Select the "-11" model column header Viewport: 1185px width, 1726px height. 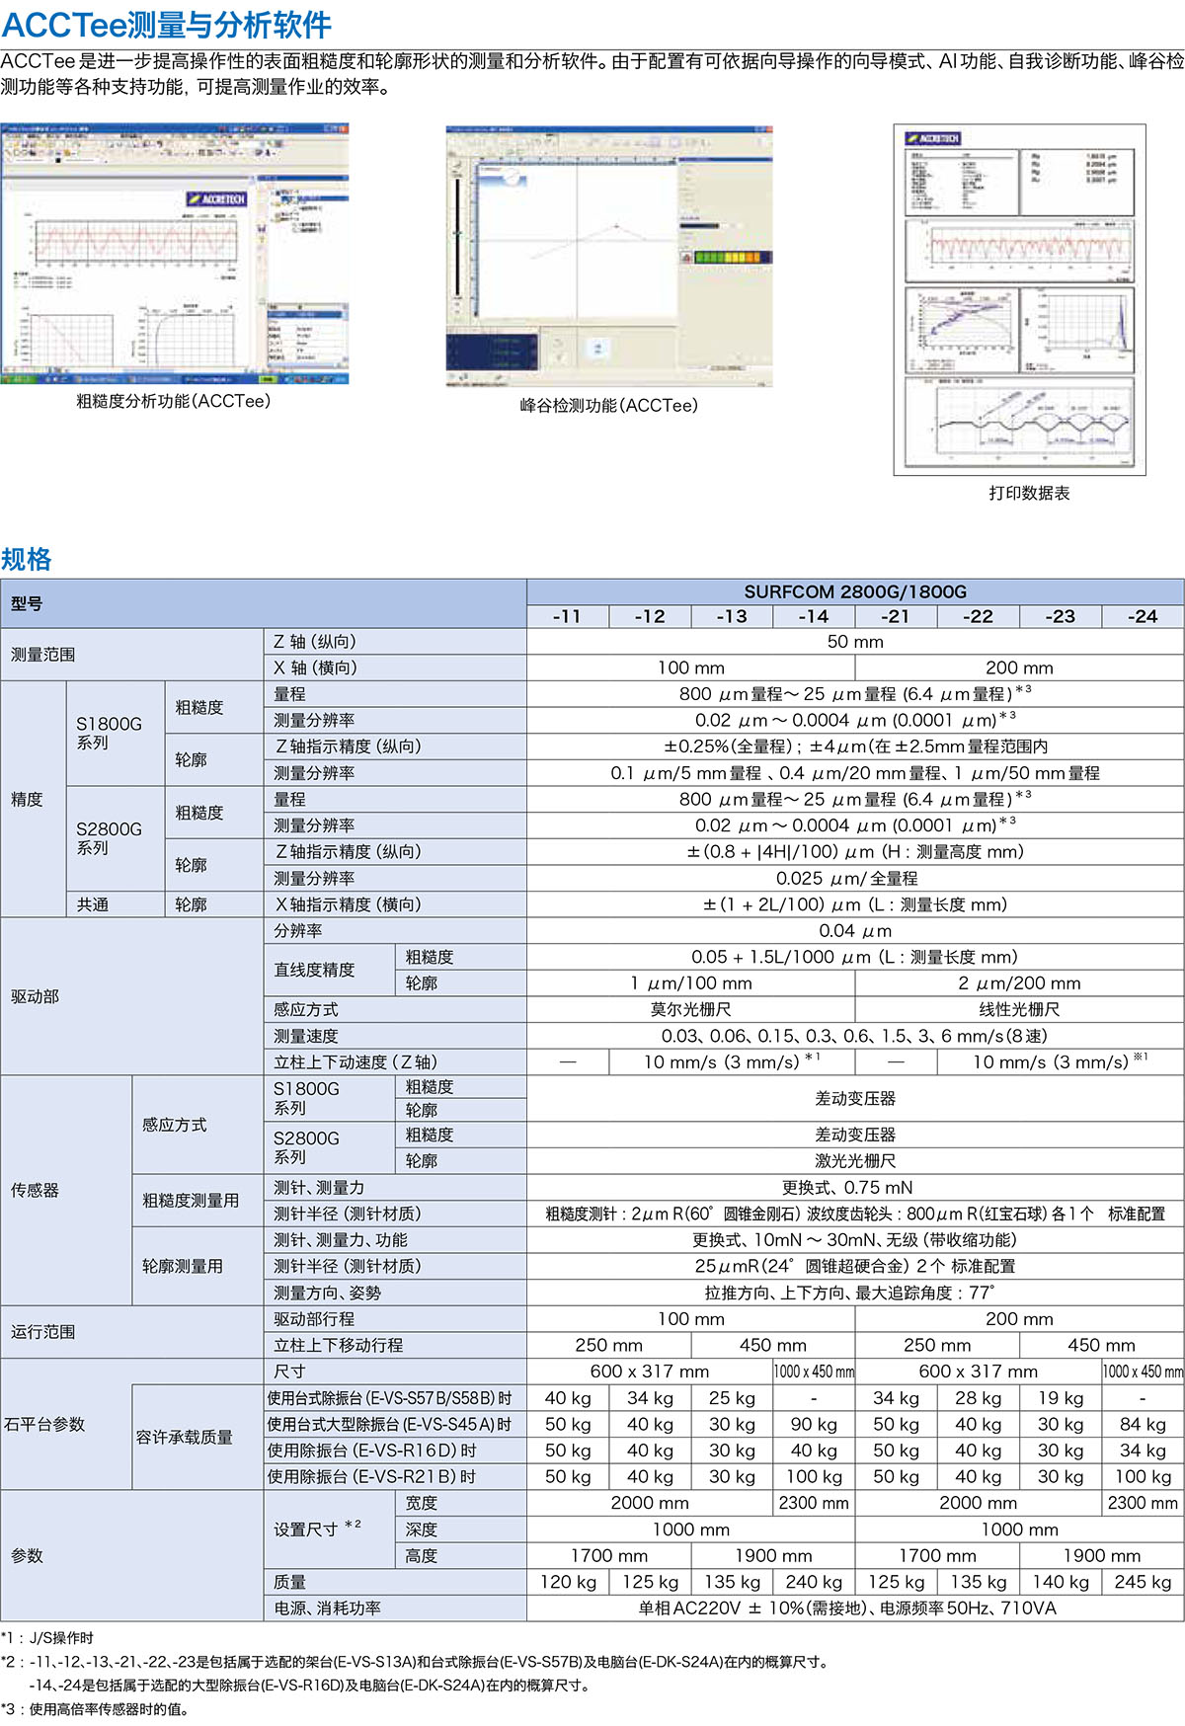tap(568, 616)
